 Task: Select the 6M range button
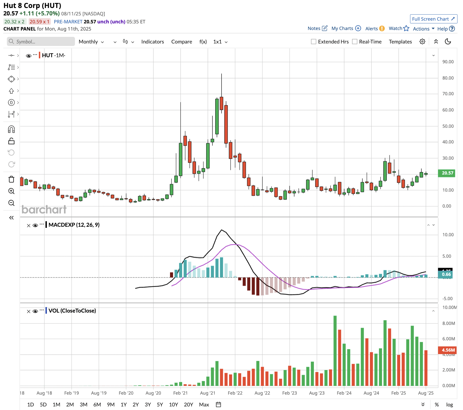tap(97, 404)
